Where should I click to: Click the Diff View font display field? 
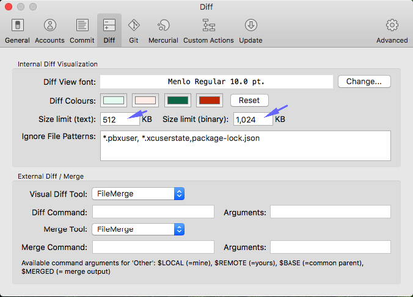click(216, 82)
